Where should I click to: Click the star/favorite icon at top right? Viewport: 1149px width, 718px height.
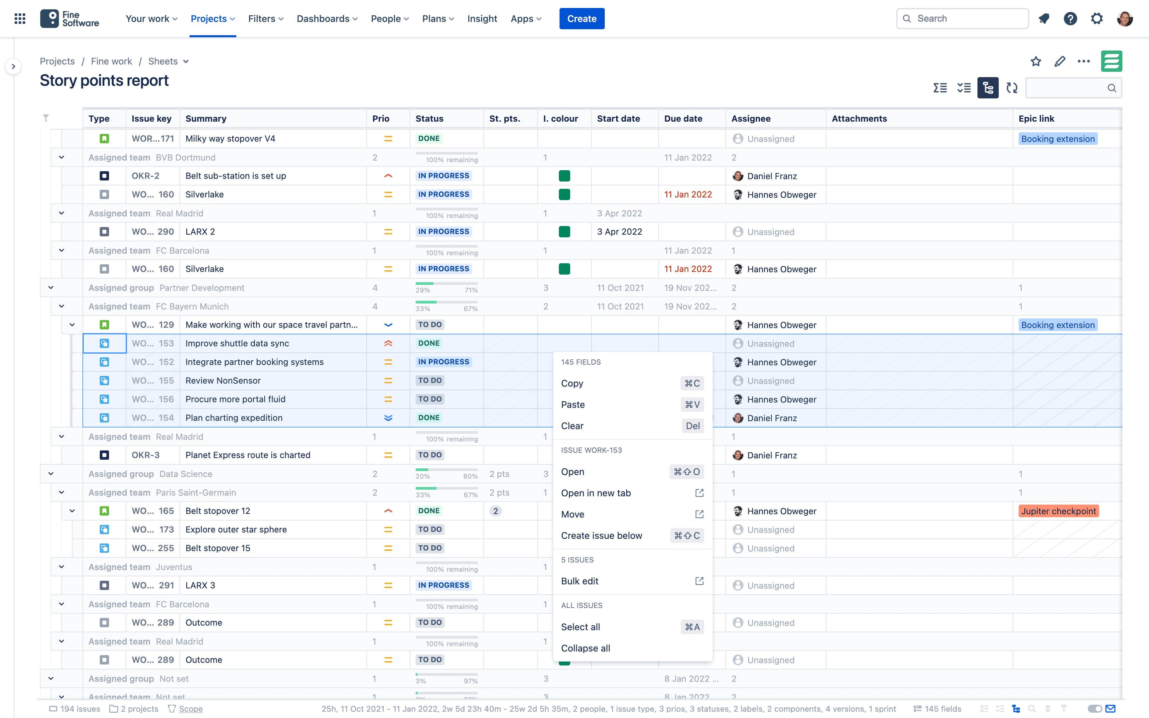pyautogui.click(x=1036, y=61)
